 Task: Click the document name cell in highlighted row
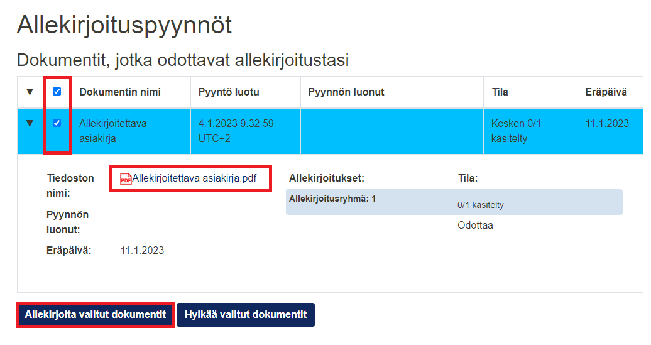click(113, 131)
